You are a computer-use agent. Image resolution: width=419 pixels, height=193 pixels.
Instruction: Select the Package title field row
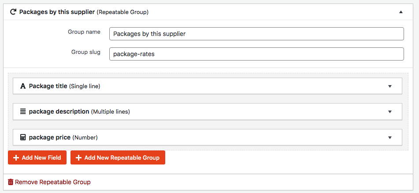(208, 86)
